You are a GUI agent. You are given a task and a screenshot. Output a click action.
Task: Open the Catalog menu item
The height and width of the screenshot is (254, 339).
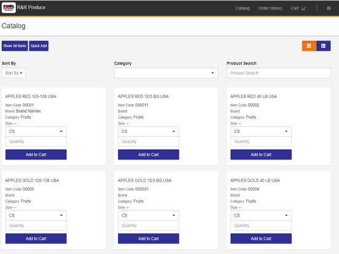point(243,8)
